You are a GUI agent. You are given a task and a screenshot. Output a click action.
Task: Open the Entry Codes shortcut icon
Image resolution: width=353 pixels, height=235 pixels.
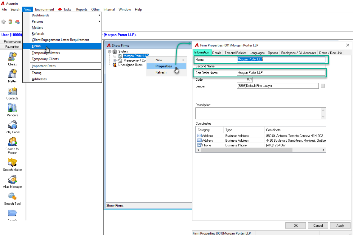click(12, 125)
